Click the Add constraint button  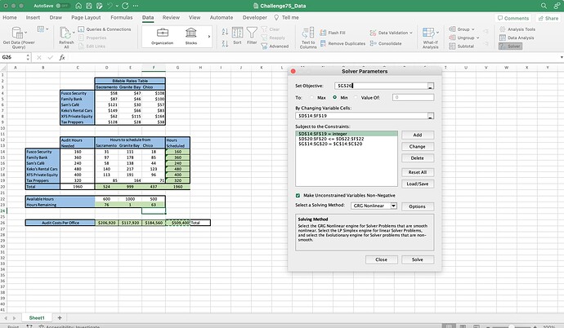(x=418, y=135)
